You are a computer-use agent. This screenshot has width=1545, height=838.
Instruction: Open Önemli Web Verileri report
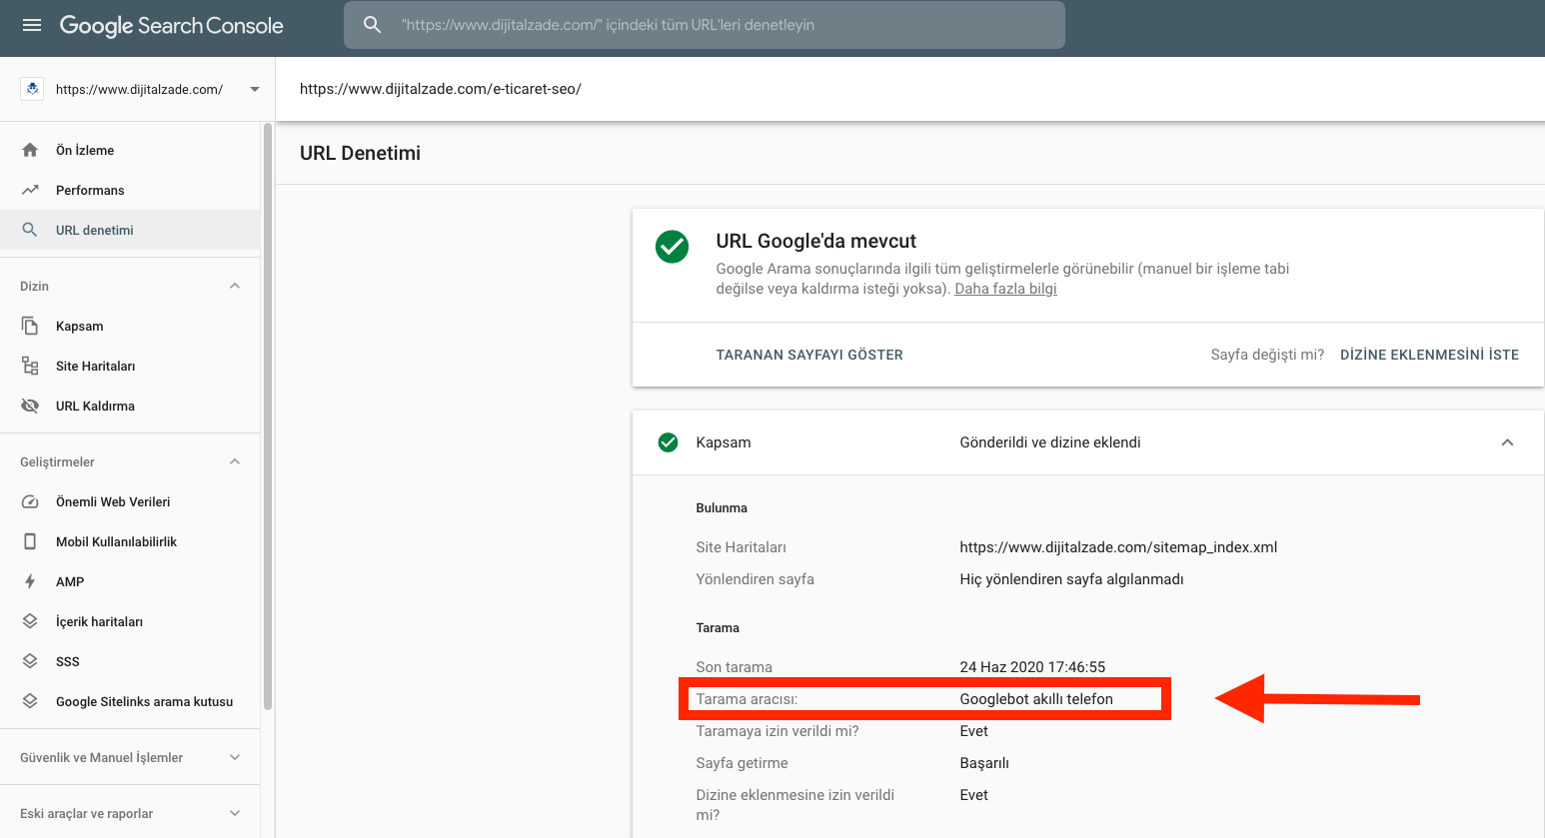(130, 501)
